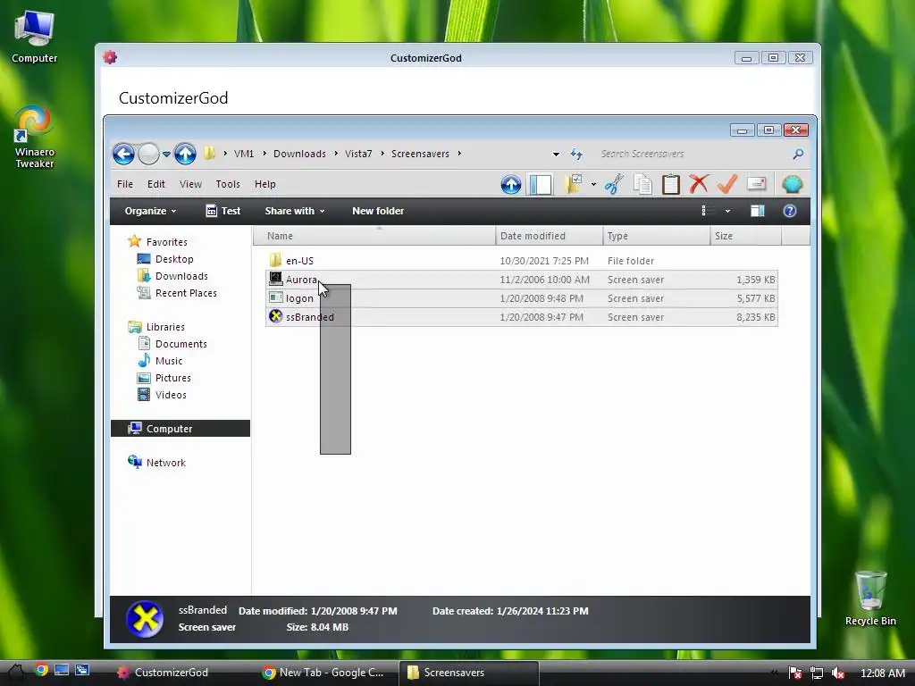Sort by the Name column header
The height and width of the screenshot is (686, 915).
pyautogui.click(x=374, y=236)
